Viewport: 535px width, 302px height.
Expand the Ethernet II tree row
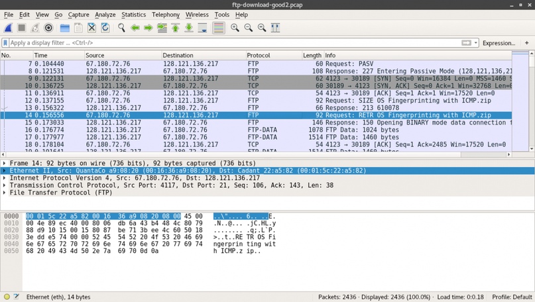(5, 171)
